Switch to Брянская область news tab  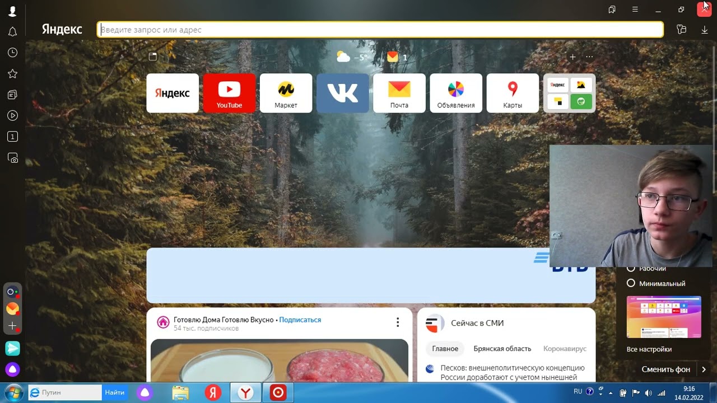point(502,349)
